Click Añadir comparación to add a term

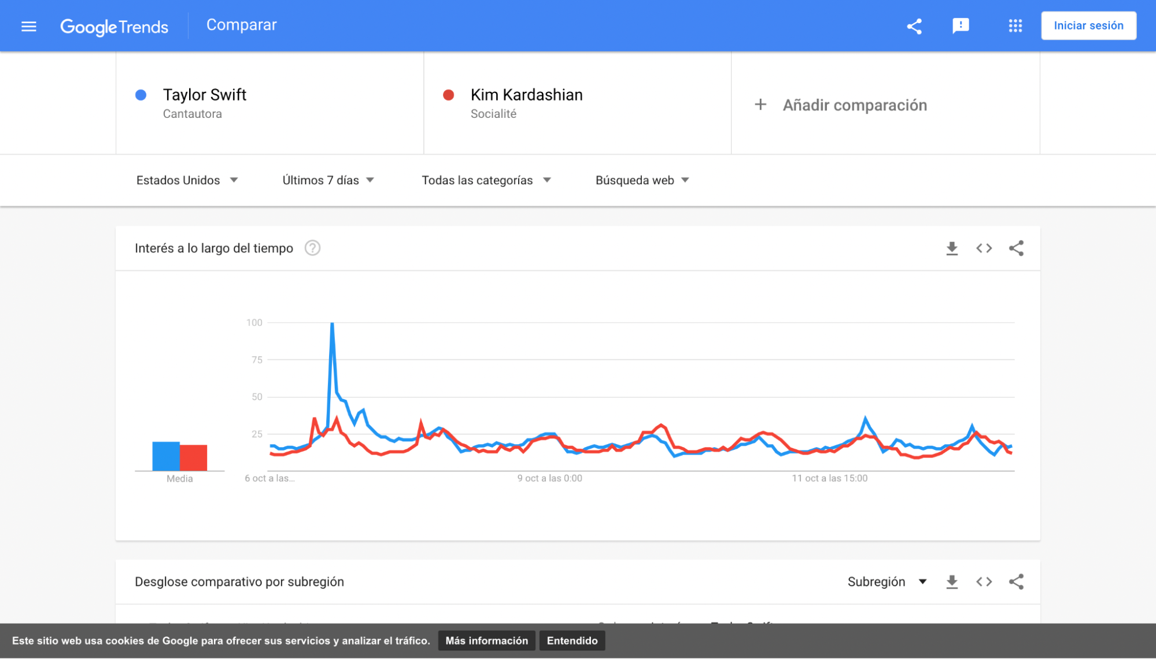[855, 105]
